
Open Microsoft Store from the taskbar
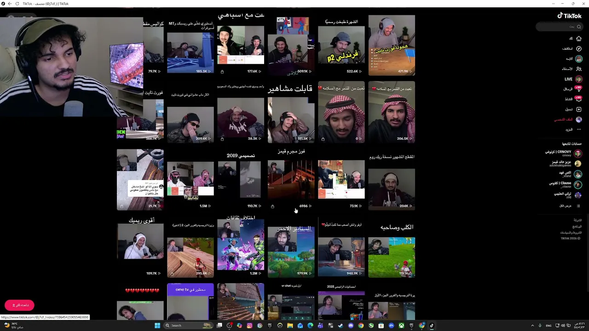point(381,325)
